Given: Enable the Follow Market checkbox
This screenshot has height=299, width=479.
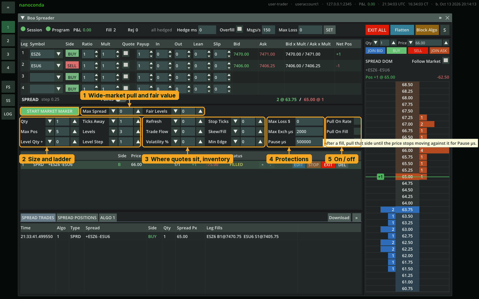Looking at the screenshot, I should coord(446,60).
